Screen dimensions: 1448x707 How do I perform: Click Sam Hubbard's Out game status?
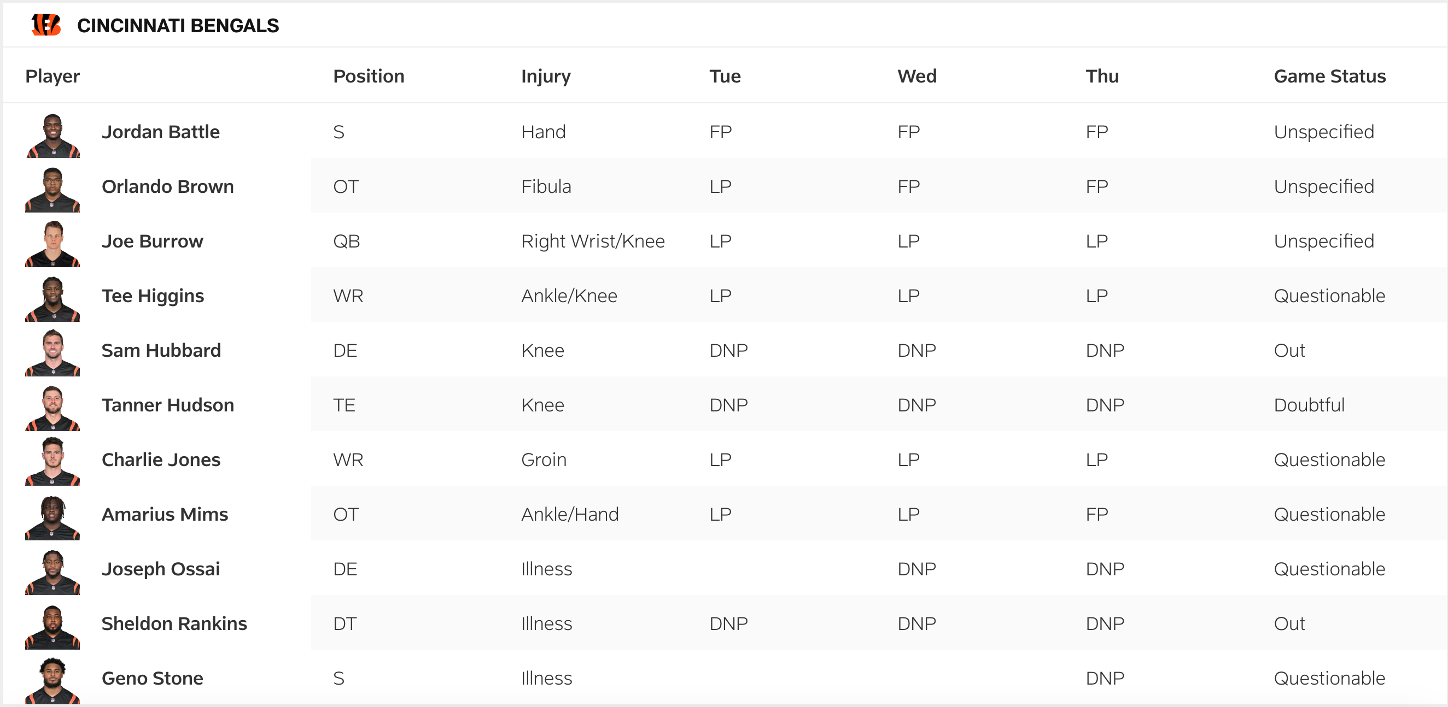1289,350
